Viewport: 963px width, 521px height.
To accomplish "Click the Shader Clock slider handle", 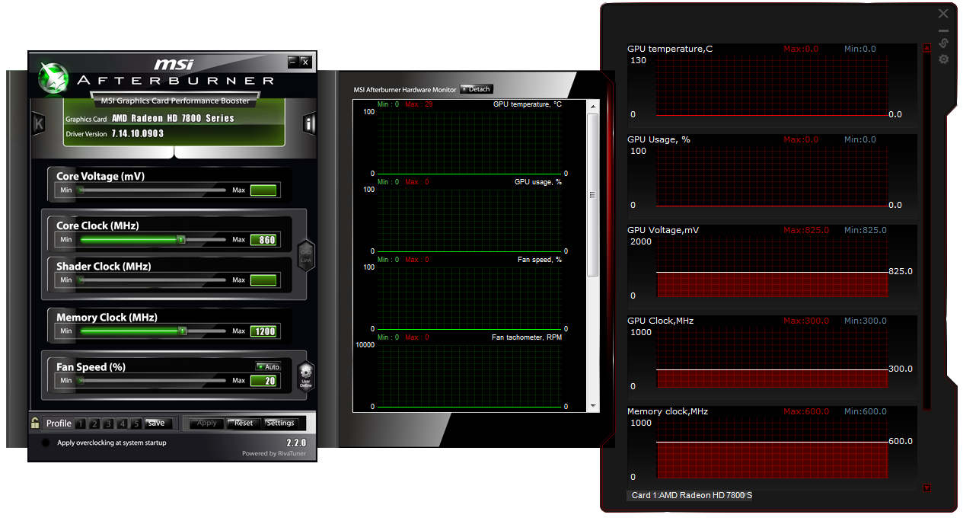I will [x=80, y=280].
